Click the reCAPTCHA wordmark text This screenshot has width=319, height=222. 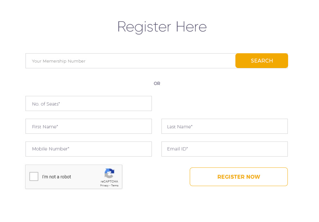[109, 181]
